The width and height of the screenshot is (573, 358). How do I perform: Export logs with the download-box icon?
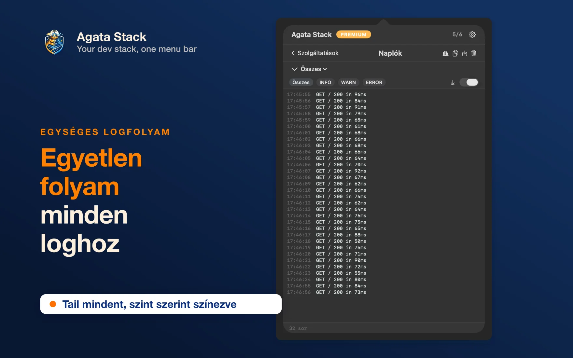[x=465, y=53]
